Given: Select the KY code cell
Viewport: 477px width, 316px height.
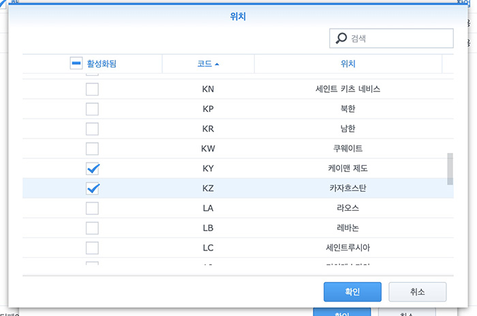Looking at the screenshot, I should 208,169.
